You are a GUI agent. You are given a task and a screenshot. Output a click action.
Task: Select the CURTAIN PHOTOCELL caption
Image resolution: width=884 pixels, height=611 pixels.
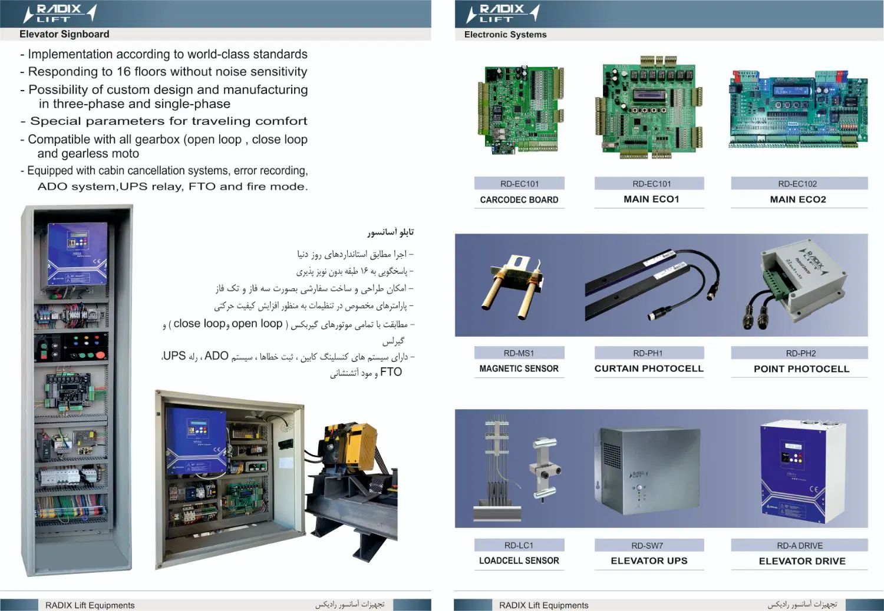[649, 369]
